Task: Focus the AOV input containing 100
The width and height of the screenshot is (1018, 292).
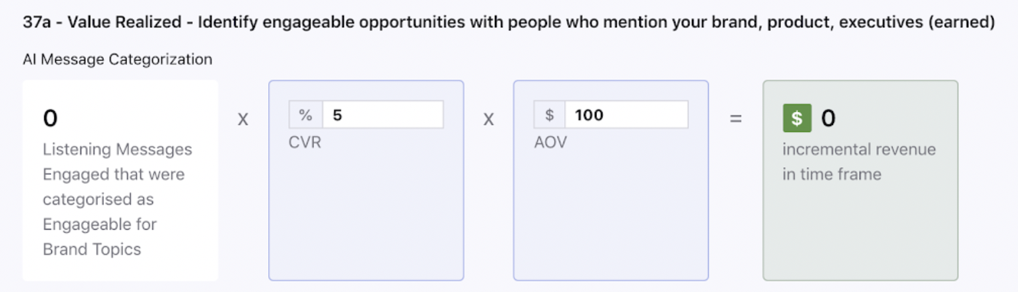Action: [x=626, y=115]
